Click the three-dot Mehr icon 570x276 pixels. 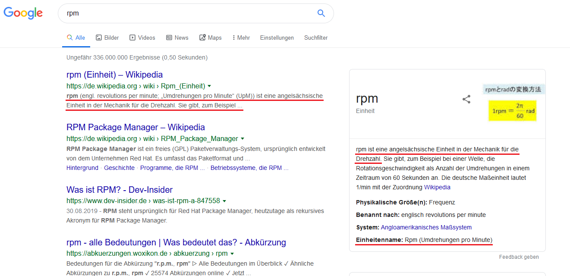(x=233, y=38)
